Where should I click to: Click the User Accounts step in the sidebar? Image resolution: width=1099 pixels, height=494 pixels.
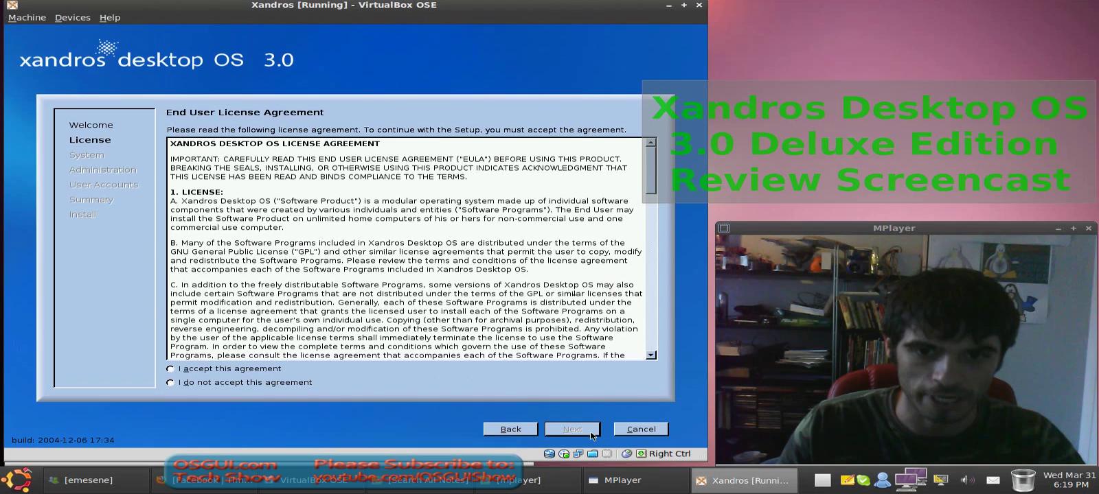(104, 185)
